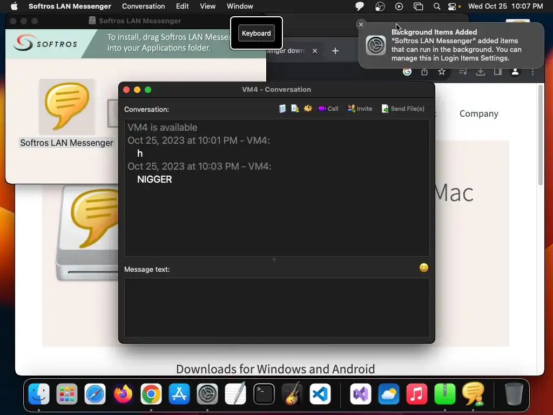Open the message history notebook icon
Image resolution: width=553 pixels, height=415 pixels.
[282, 109]
